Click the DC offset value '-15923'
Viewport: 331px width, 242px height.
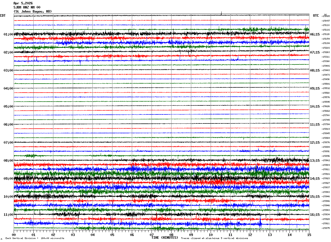[326, 179]
